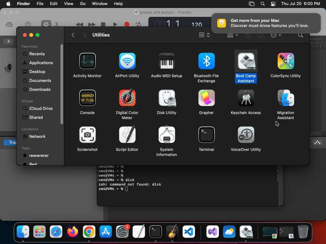Open the Get more from your Mac notification

pyautogui.click(x=266, y=23)
